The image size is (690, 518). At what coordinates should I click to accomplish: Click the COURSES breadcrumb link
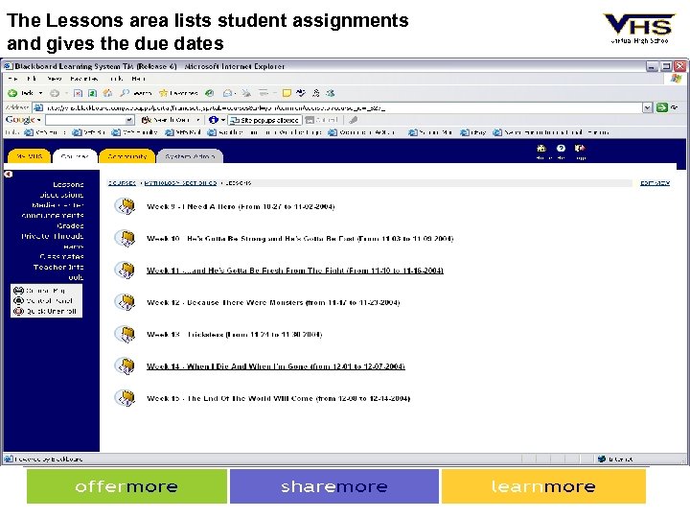click(x=122, y=183)
